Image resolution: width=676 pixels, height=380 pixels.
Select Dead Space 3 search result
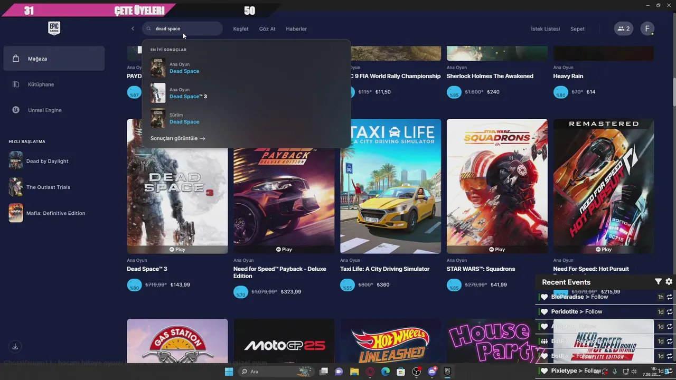[246, 93]
